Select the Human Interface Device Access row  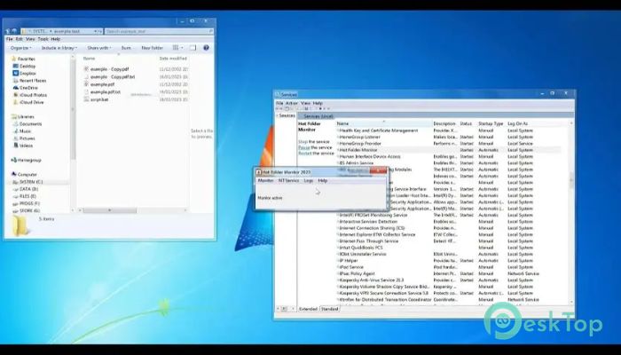(x=449, y=156)
